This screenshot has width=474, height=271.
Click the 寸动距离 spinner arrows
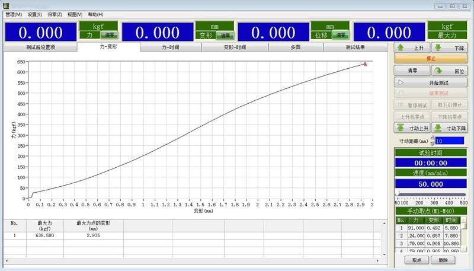(x=432, y=141)
